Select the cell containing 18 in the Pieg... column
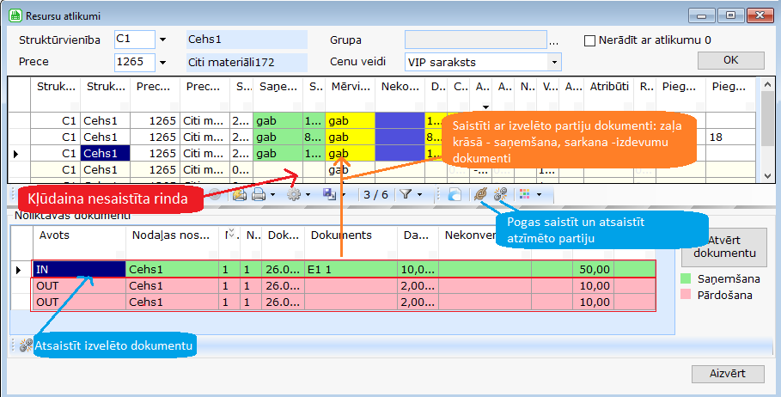This screenshot has height=397, width=781. point(730,137)
